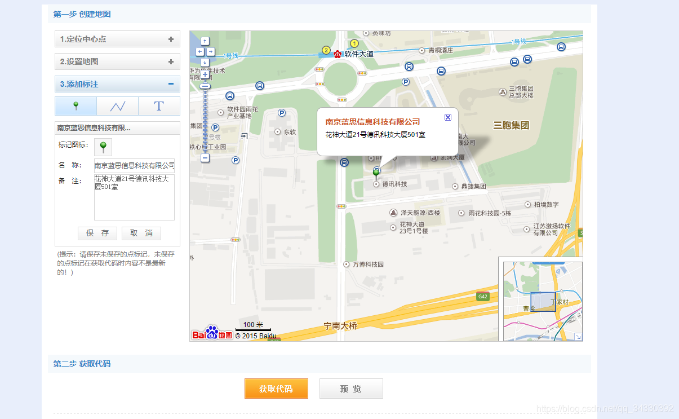The width and height of the screenshot is (679, 419).
Task: Zoom in using the map plus button
Action: [205, 74]
